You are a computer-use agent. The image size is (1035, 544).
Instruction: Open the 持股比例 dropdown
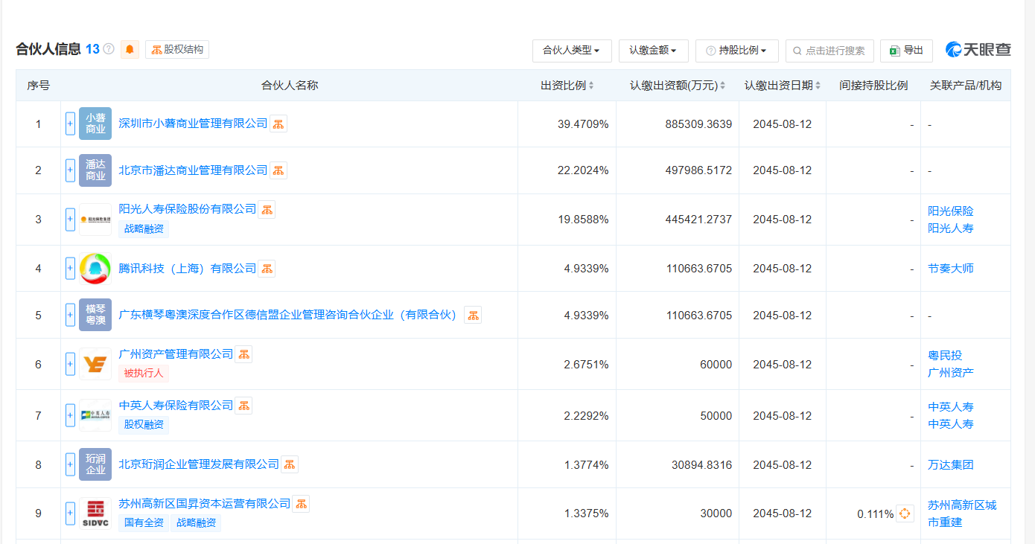pos(737,51)
